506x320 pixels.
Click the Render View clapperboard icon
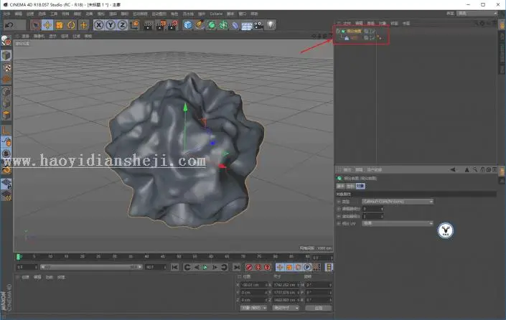[149, 25]
